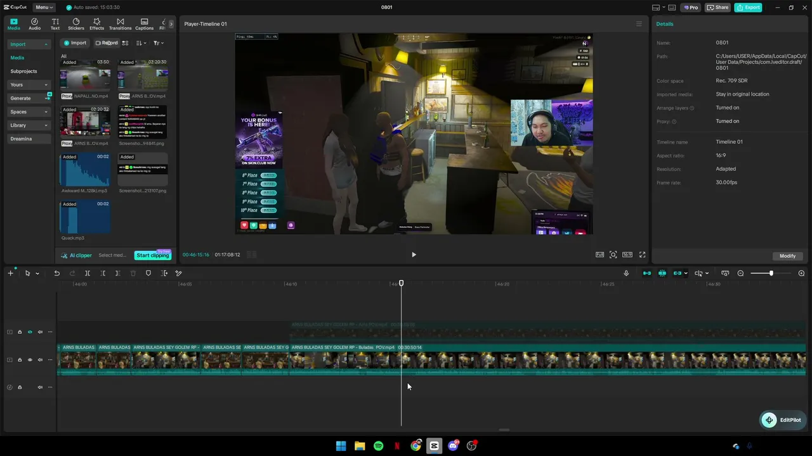Click the Full preview quality icon
This screenshot has height=456, width=812.
point(599,255)
